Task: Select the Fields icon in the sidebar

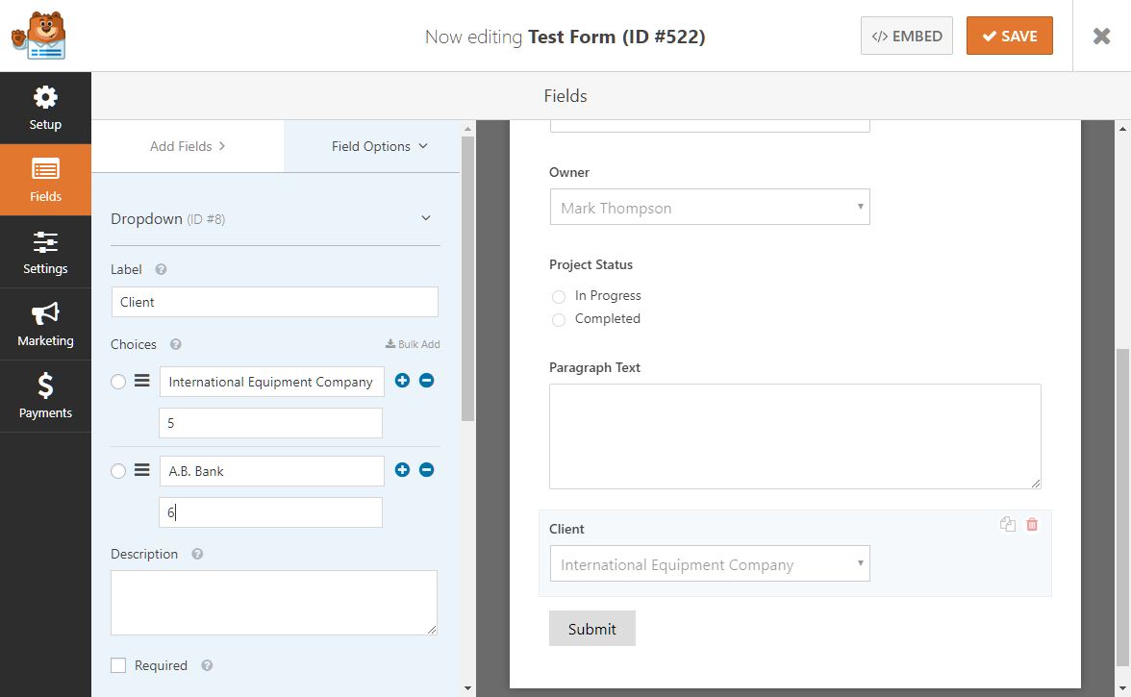Action: click(45, 180)
